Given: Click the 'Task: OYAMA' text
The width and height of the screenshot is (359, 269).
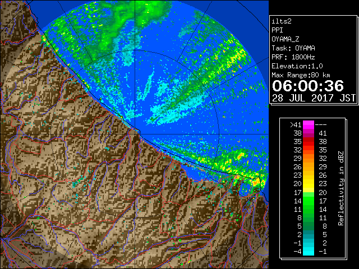Looking at the screenshot, I should pos(293,48).
